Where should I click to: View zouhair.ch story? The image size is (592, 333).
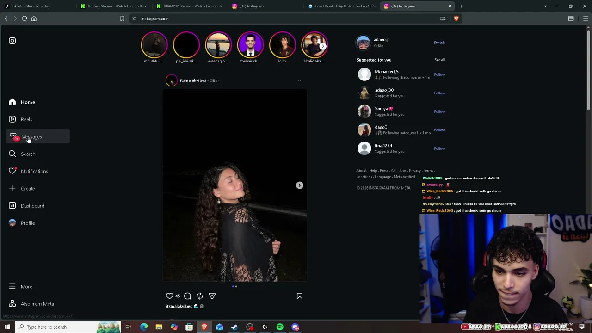coord(250,45)
